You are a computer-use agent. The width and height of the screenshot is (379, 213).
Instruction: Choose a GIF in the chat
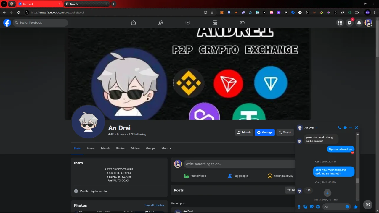point(318,207)
